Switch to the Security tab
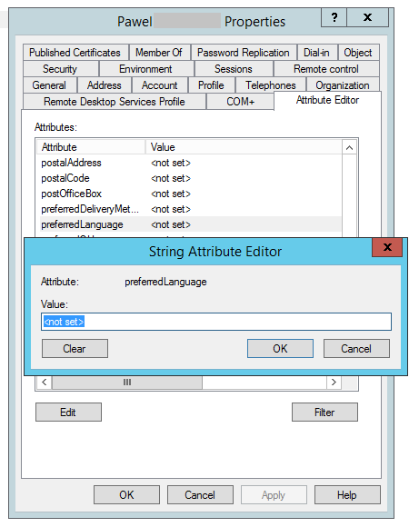This screenshot has height=527, width=419. pyautogui.click(x=61, y=69)
